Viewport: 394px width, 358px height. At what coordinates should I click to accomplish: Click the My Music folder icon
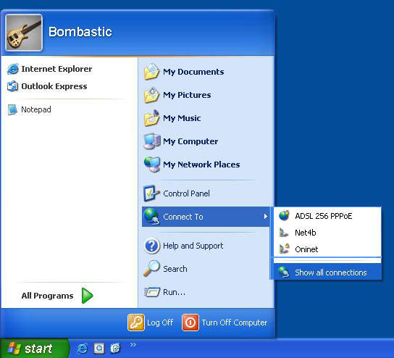pos(152,118)
